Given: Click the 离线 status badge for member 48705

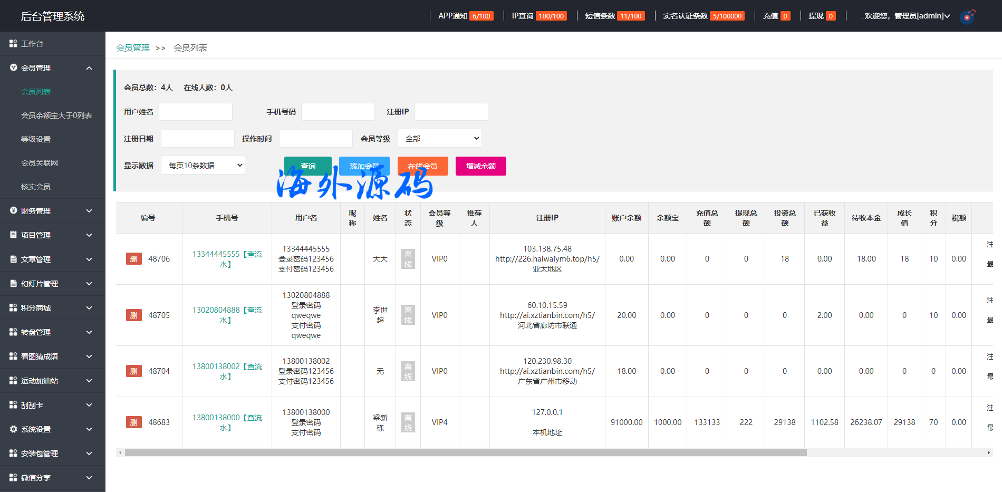Looking at the screenshot, I should 408,315.
